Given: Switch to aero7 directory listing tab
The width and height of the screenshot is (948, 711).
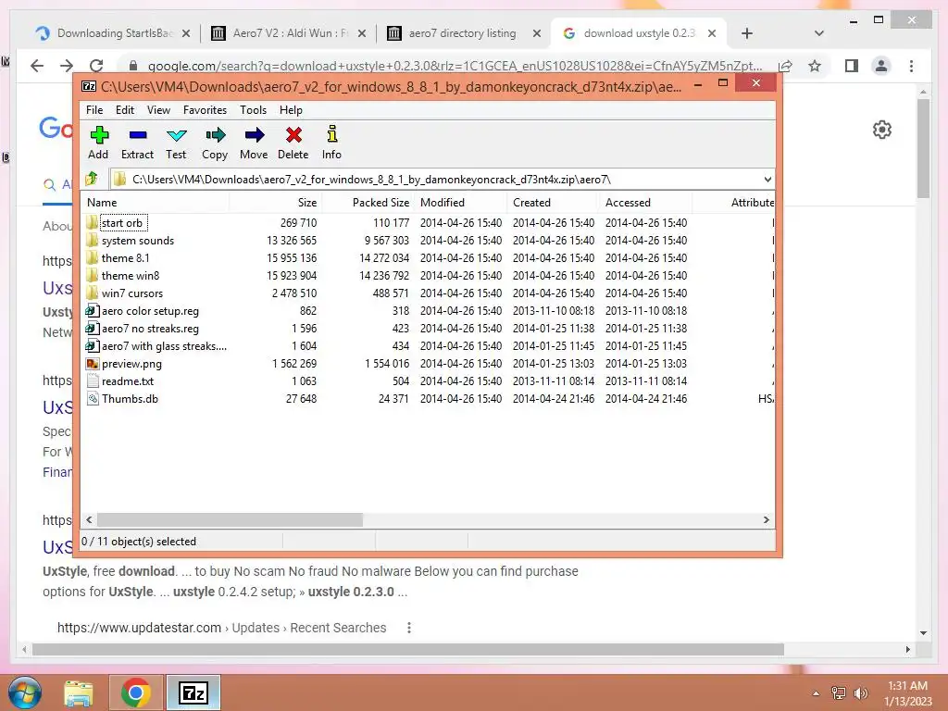Looking at the screenshot, I should point(463,33).
